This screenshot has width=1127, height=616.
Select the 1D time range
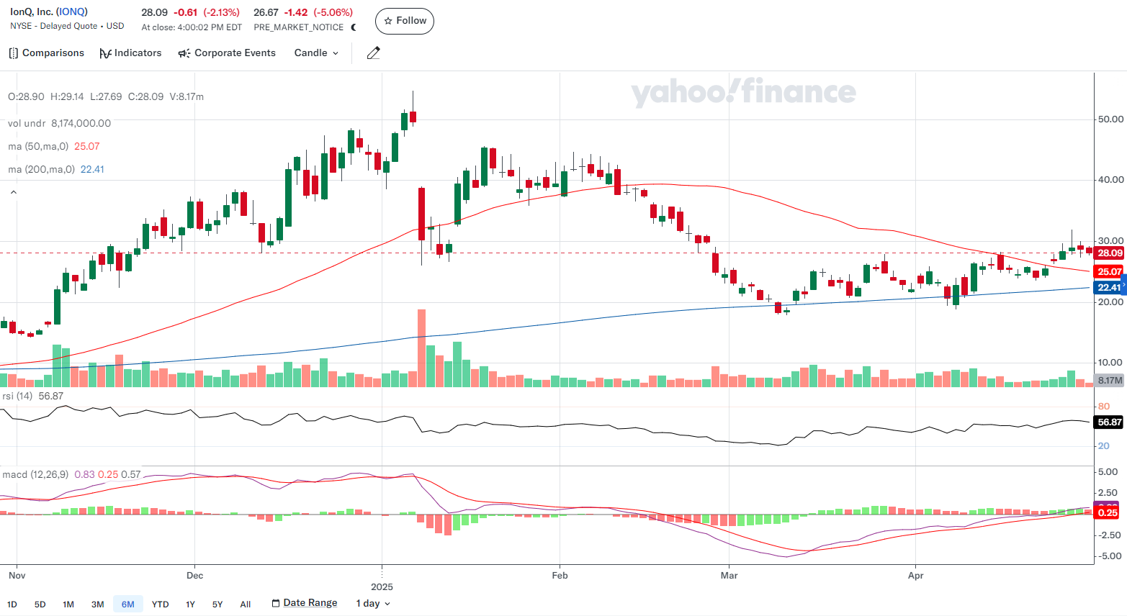pyautogui.click(x=12, y=604)
